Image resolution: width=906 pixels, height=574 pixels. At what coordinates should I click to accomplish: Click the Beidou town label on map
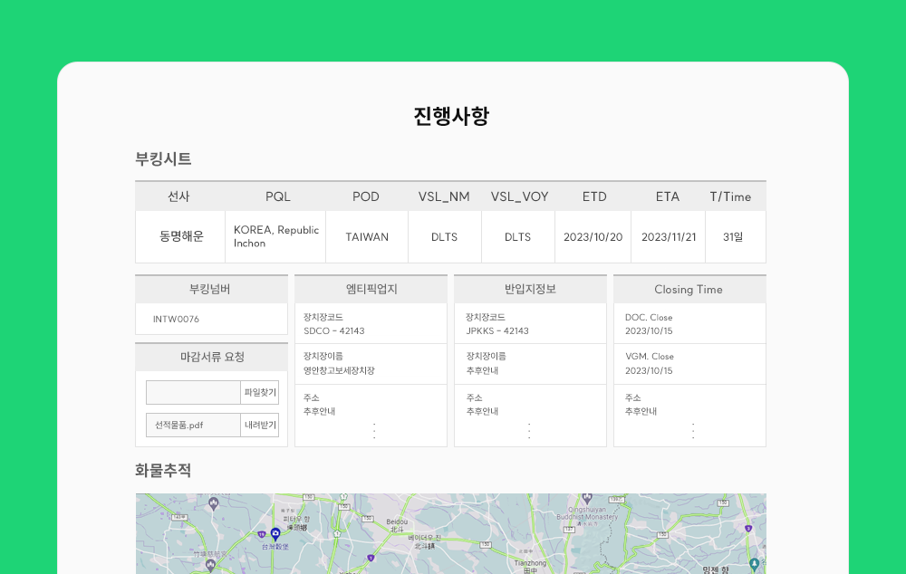click(x=397, y=522)
